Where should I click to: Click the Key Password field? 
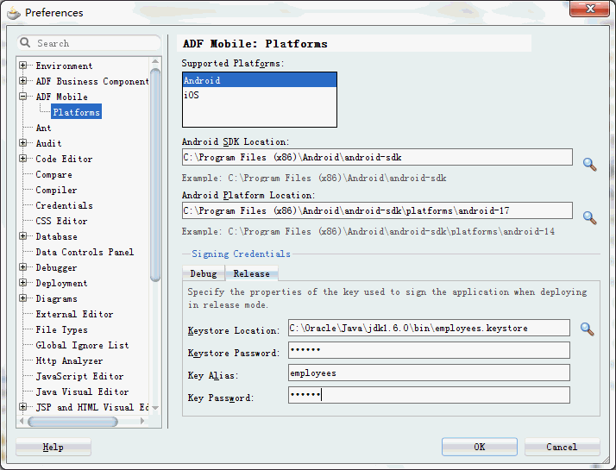429,395
